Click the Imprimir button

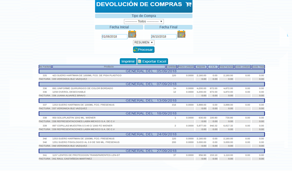tap(128, 61)
